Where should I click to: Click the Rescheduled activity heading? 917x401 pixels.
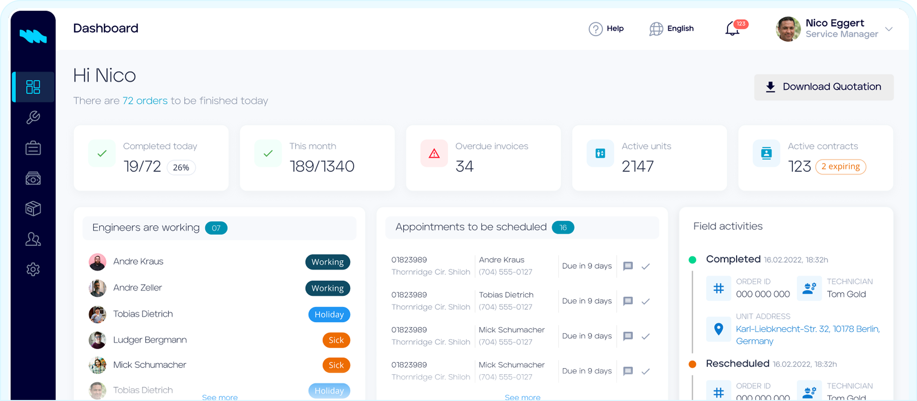pyautogui.click(x=738, y=363)
